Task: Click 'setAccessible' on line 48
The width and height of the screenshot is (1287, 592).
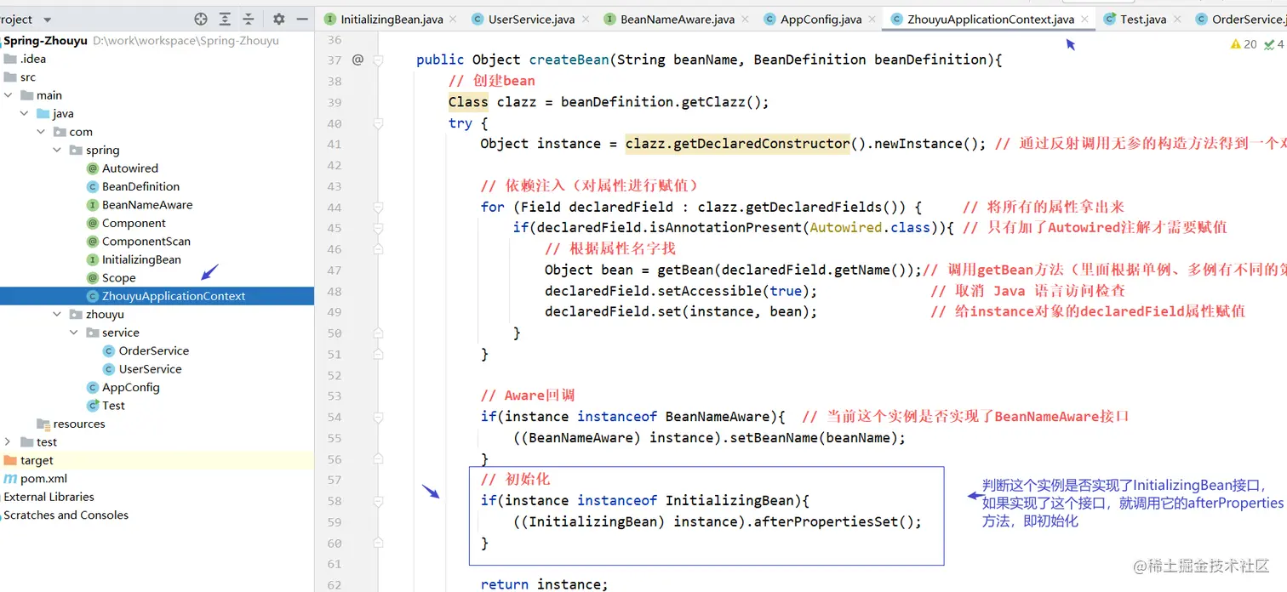Action: tap(712, 291)
